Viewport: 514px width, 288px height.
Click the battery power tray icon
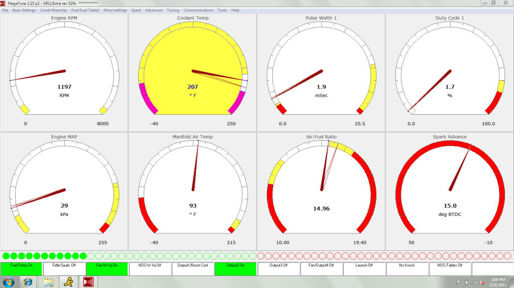tap(466, 282)
